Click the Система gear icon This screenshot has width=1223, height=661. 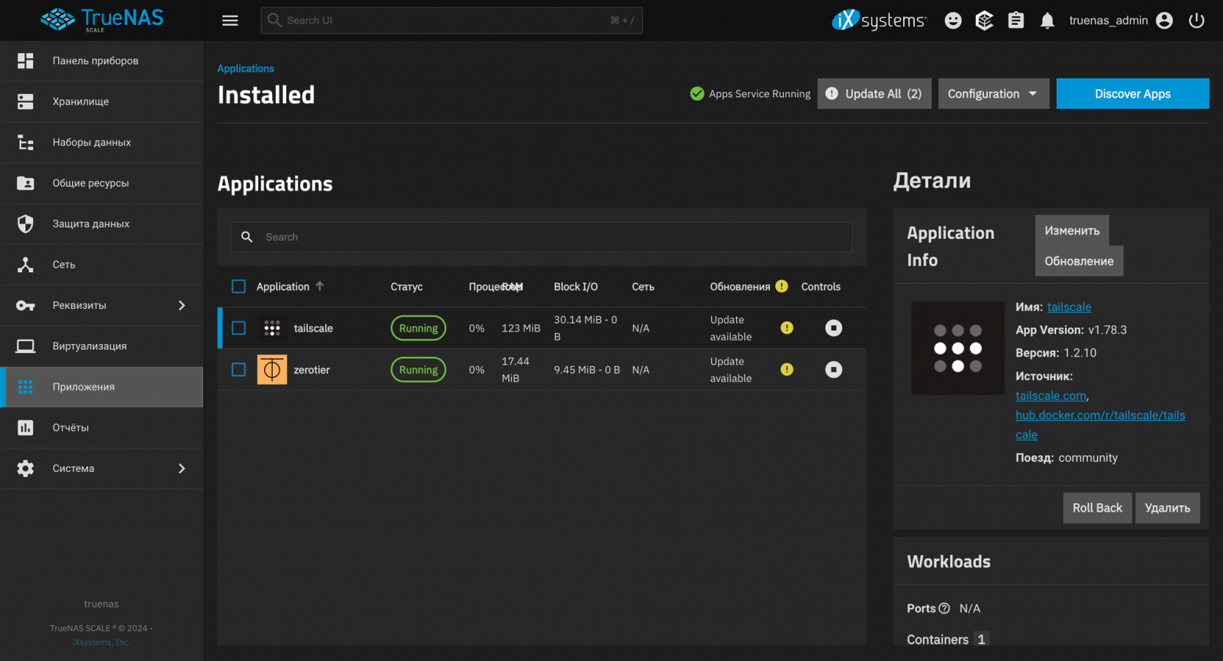point(25,468)
